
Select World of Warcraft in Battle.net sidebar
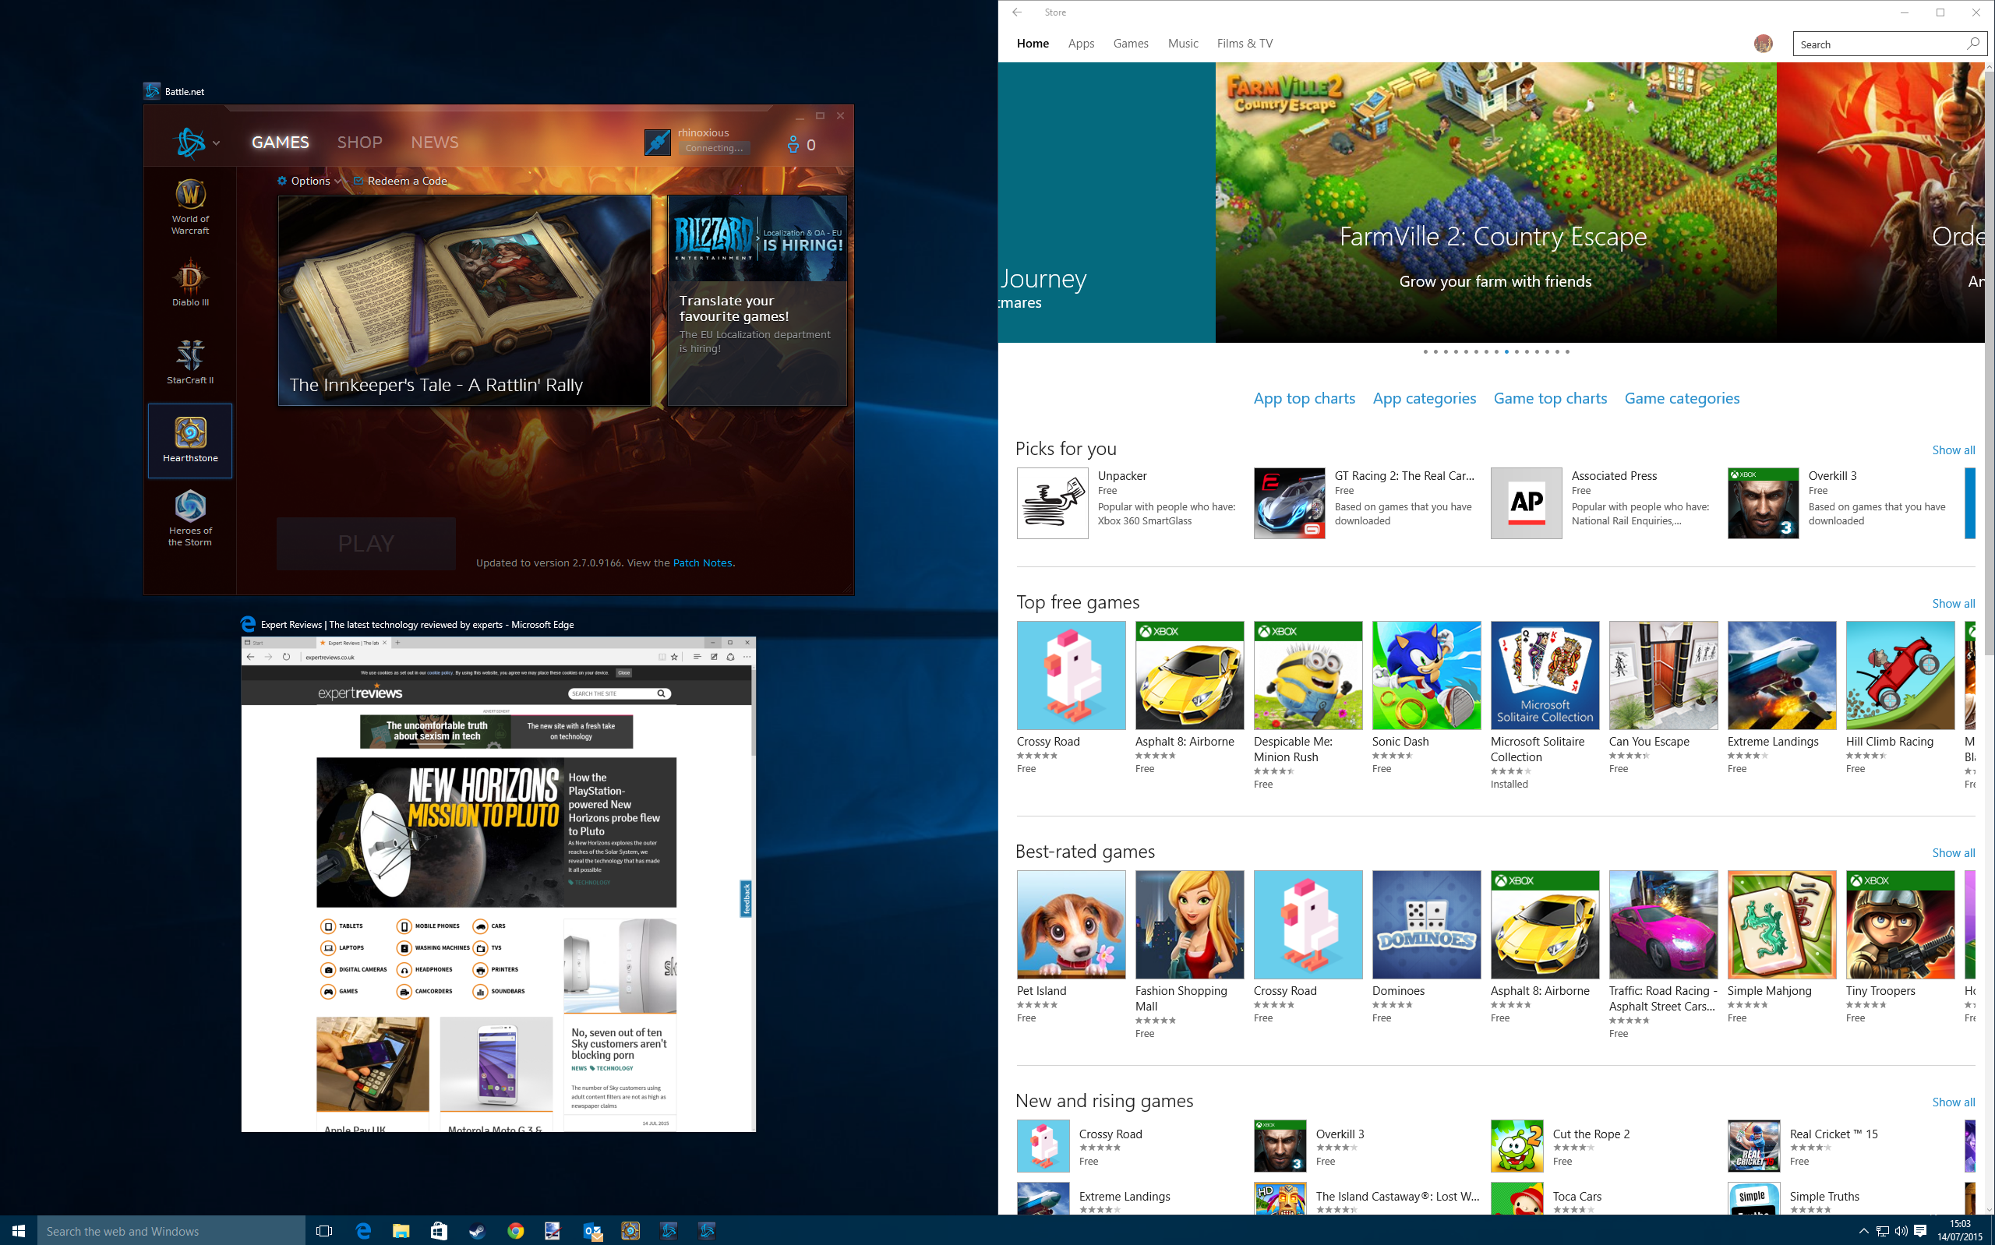click(189, 206)
